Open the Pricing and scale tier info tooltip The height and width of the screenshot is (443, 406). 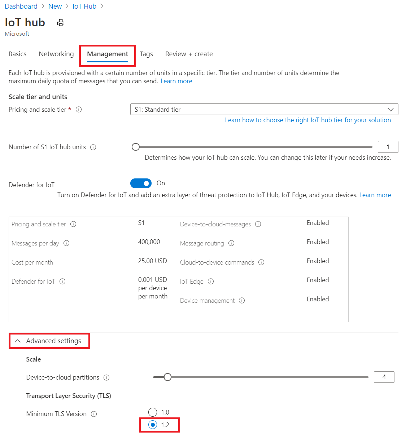79,109
